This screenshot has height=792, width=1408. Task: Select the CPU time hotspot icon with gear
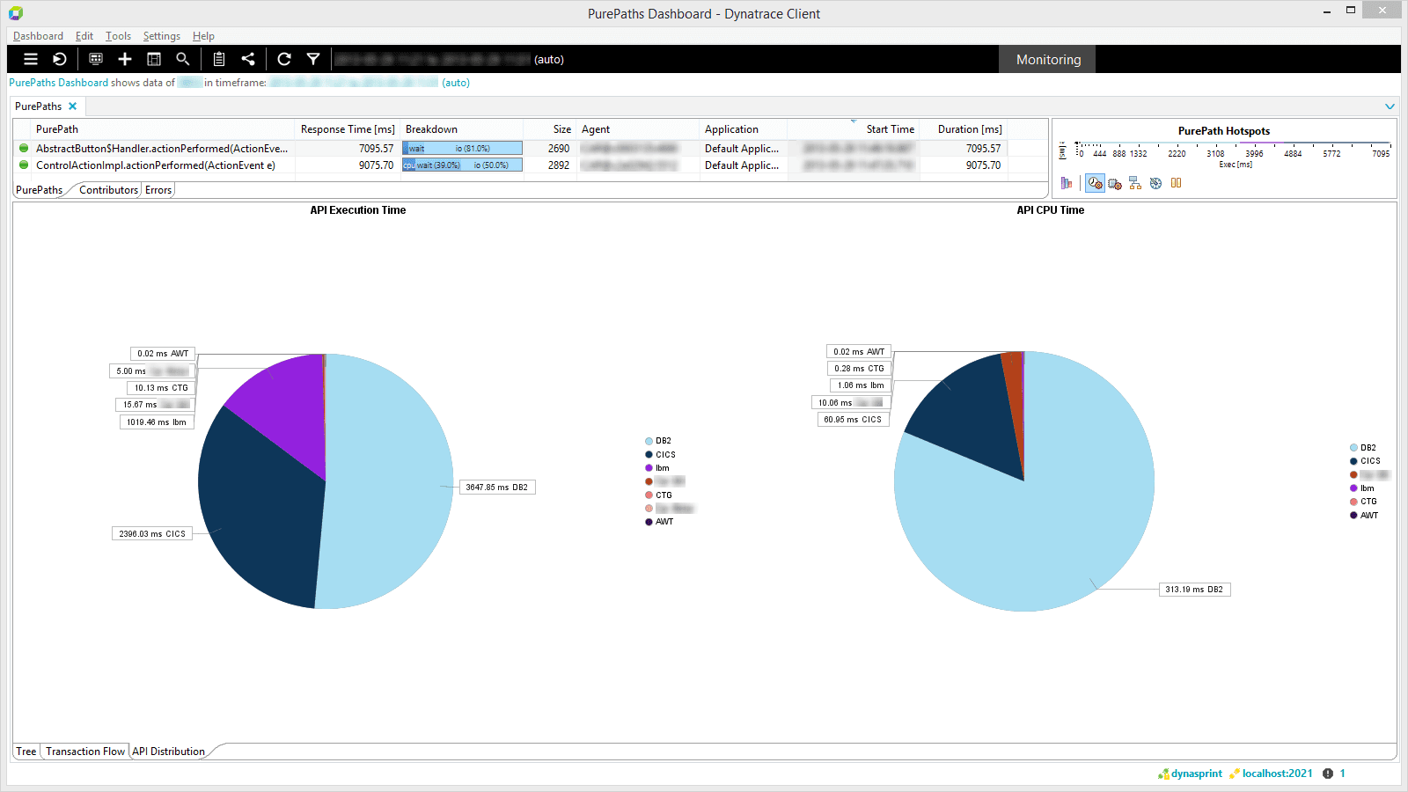click(x=1115, y=183)
